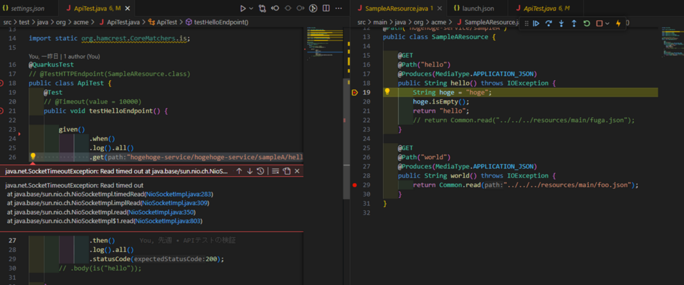684x285 pixels.
Task: Click the debug Continue button
Action: coord(536,23)
